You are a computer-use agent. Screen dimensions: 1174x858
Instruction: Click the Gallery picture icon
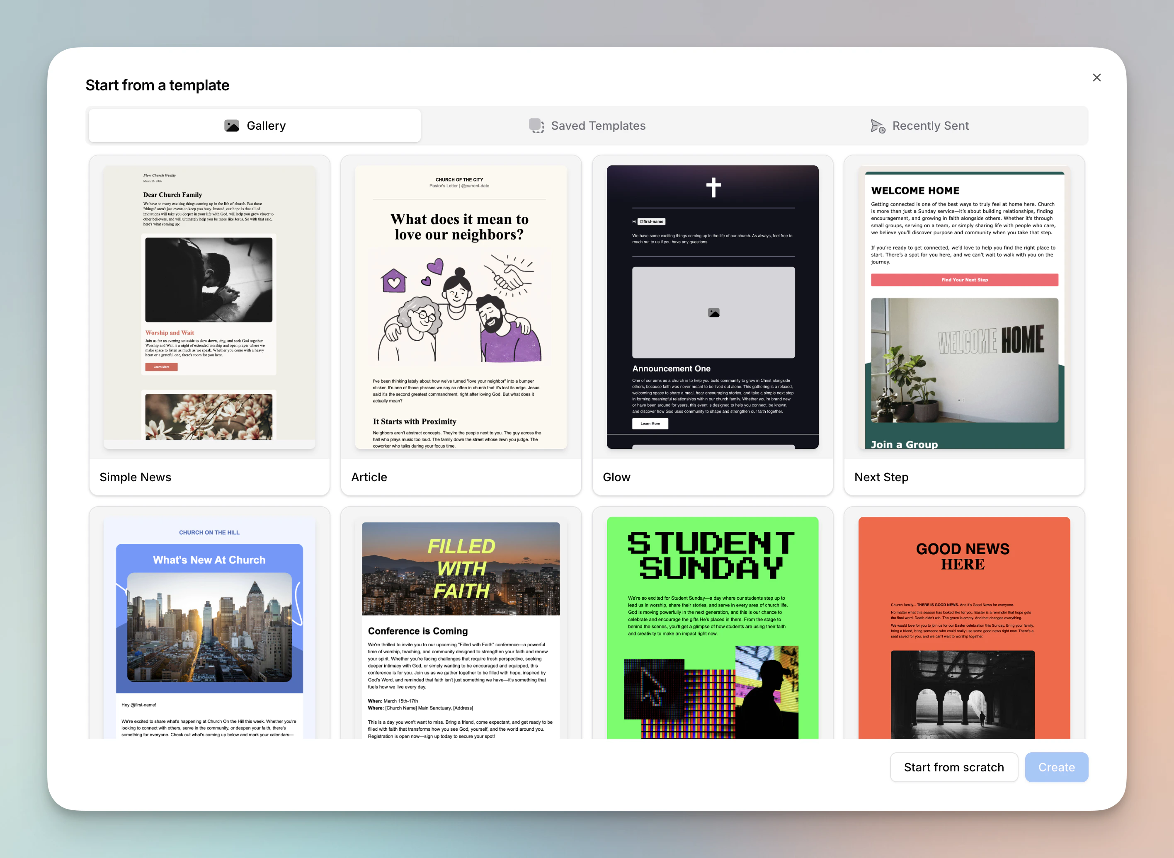tap(232, 126)
